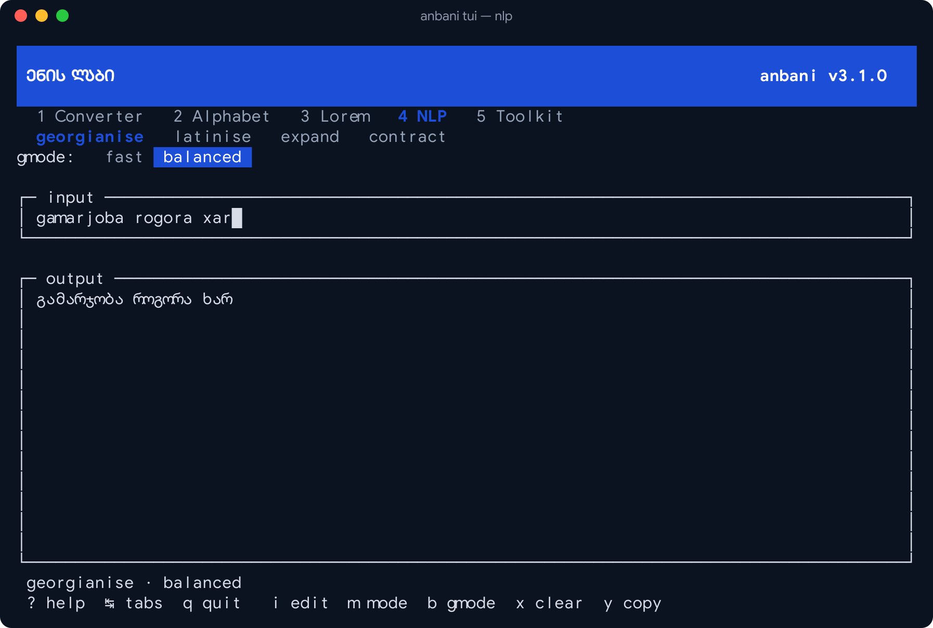The image size is (933, 628).
Task: Select the 4 NLP tab
Action: pyautogui.click(x=422, y=116)
